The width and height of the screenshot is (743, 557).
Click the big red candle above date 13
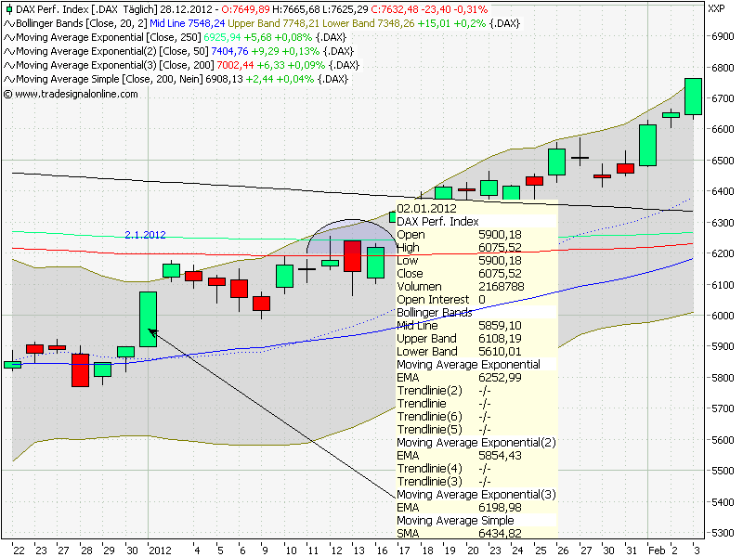click(x=352, y=256)
